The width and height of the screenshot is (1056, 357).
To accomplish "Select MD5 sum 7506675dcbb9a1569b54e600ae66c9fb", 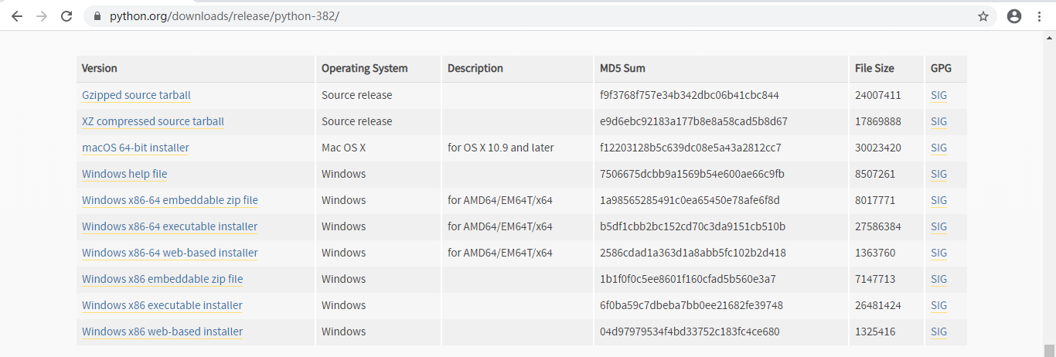I will (x=692, y=174).
